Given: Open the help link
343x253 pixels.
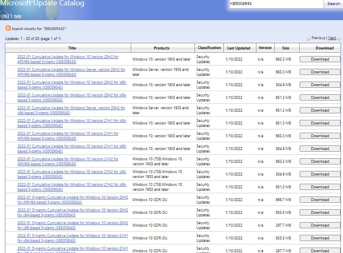Looking at the screenshot, I should tap(18, 16).
